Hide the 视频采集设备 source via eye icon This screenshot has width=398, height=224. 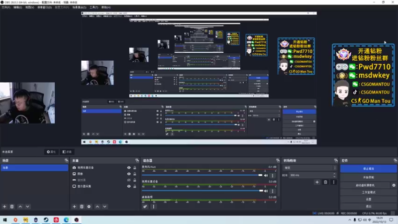(129, 168)
